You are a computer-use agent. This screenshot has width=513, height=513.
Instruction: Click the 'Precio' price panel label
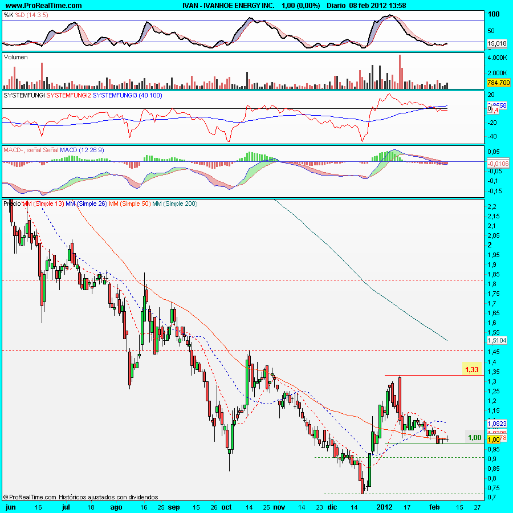[12, 203]
